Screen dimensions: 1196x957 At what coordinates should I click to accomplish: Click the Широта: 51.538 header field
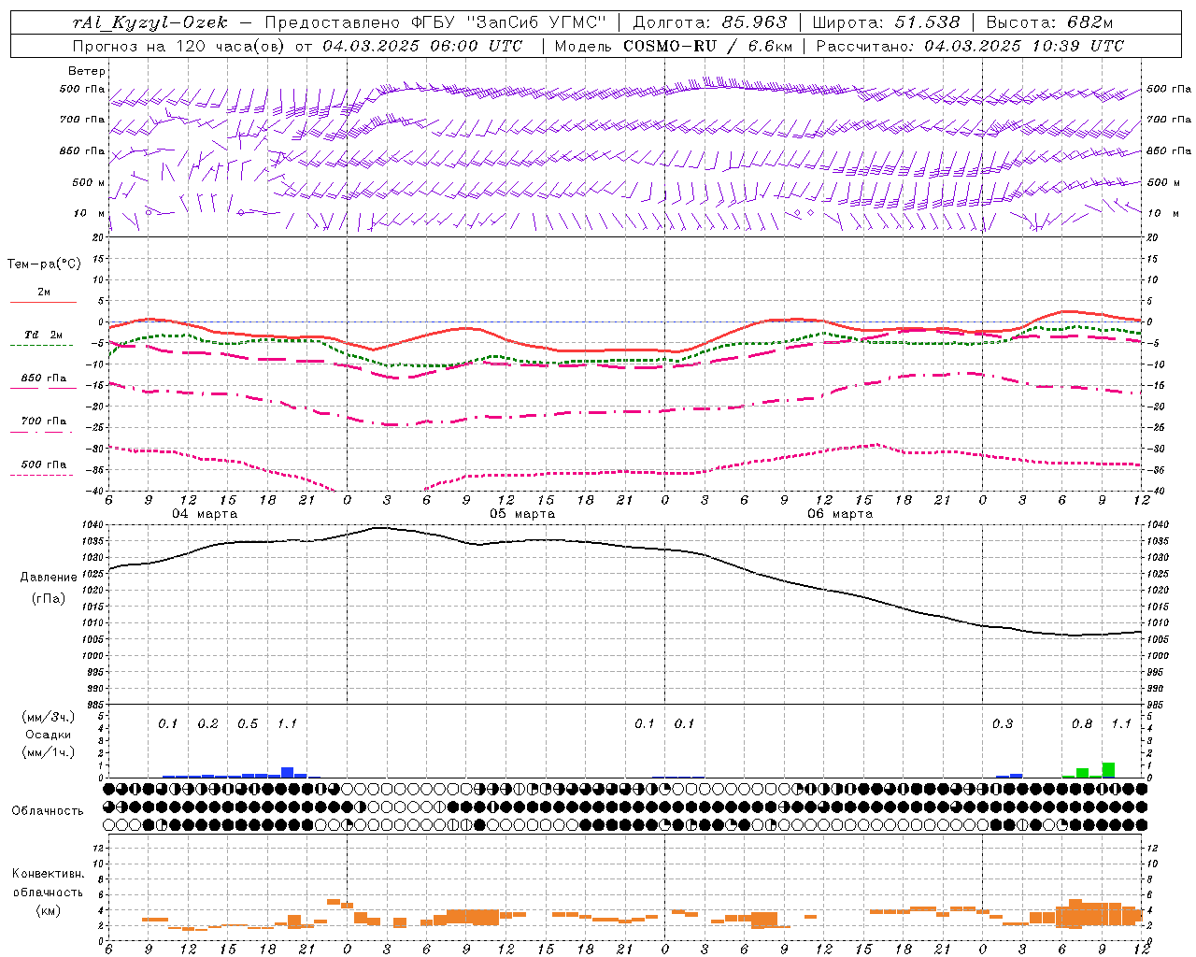point(887,23)
